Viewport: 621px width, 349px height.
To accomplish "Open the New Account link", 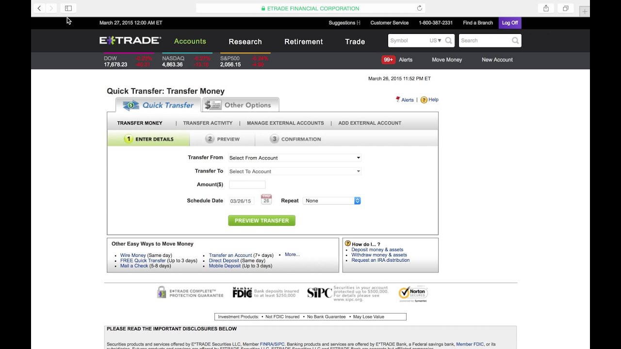I will coord(497,60).
